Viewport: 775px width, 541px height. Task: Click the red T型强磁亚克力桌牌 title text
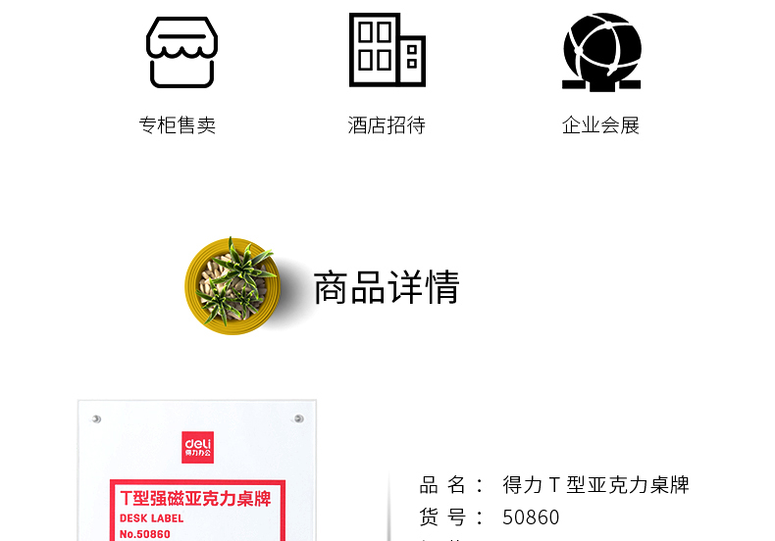tap(196, 499)
